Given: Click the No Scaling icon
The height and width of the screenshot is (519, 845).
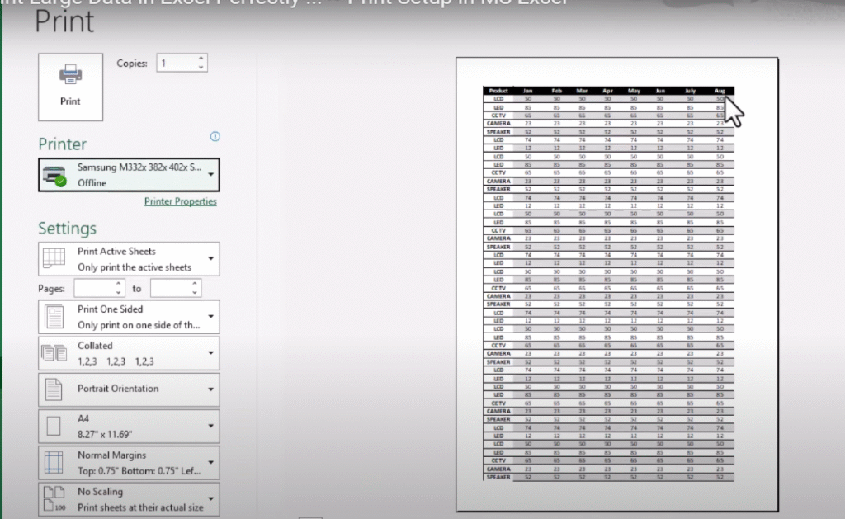Looking at the screenshot, I should click(54, 499).
